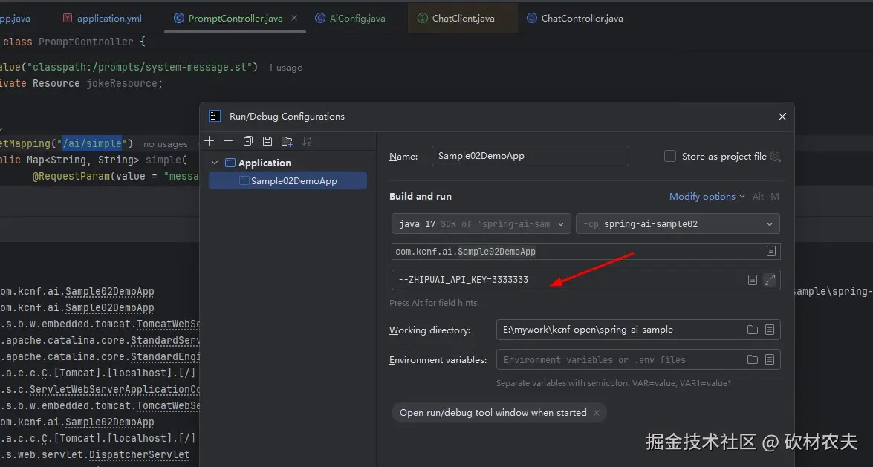The image size is (873, 467).
Task: Open Modify options dropdown
Action: (x=707, y=197)
